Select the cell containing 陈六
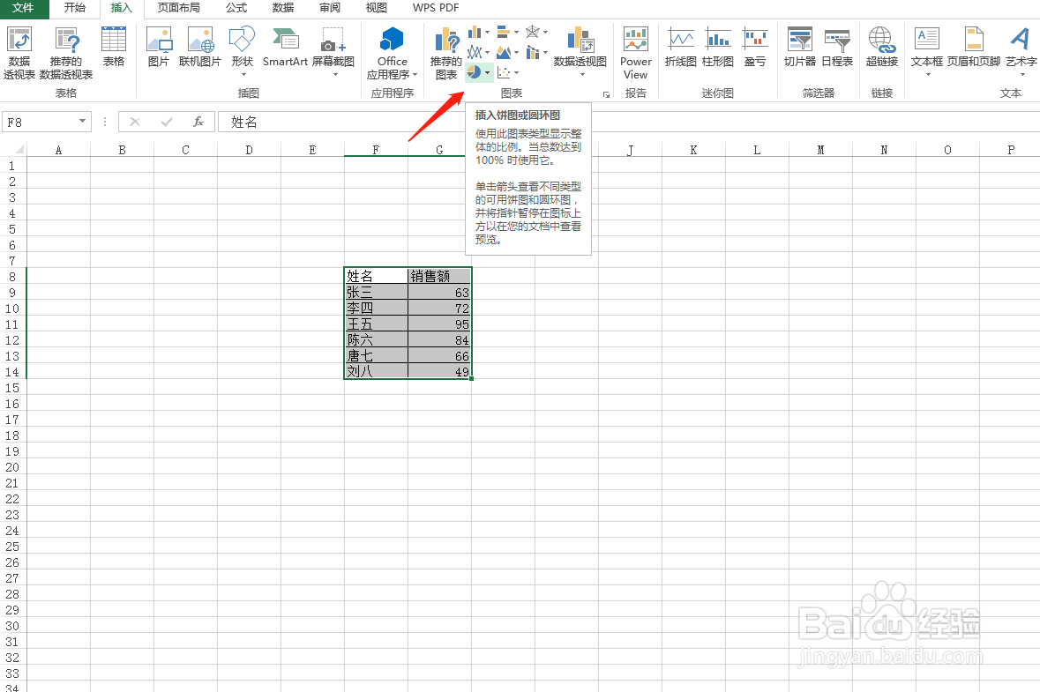 click(376, 339)
